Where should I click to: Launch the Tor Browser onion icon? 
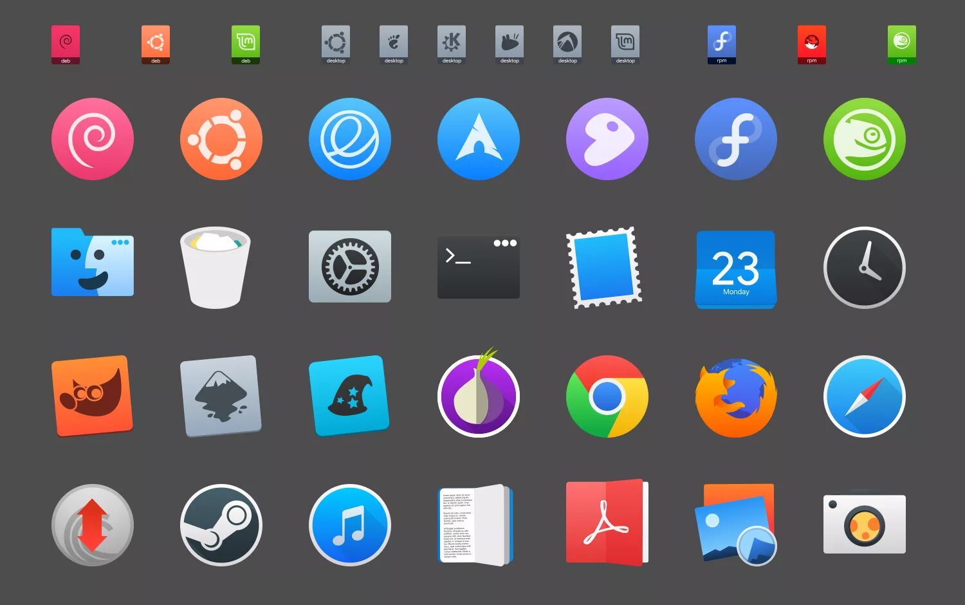pos(479,394)
